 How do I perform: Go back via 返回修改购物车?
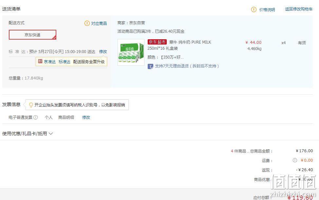pos(299,9)
